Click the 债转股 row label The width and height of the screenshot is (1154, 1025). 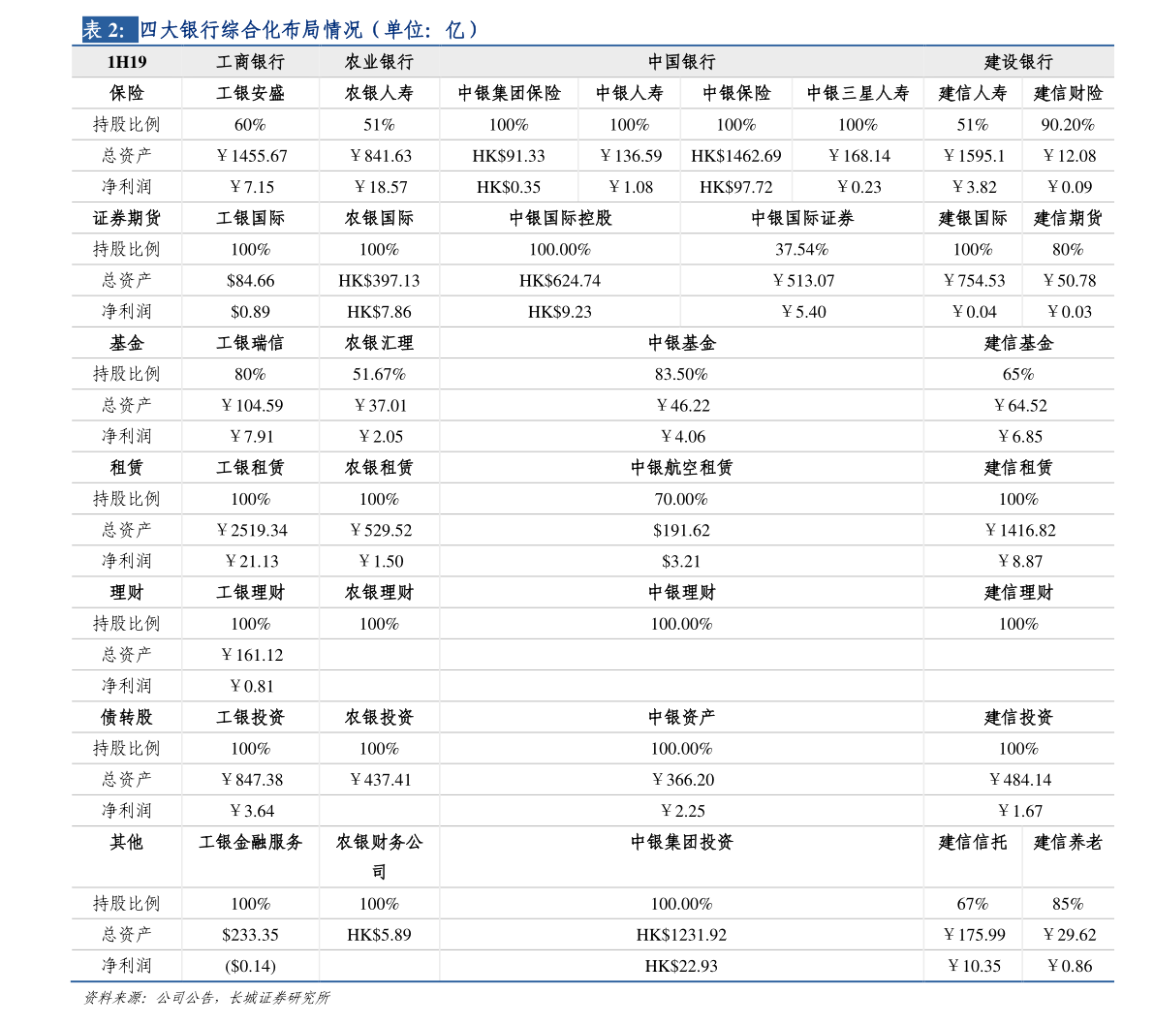(x=127, y=717)
